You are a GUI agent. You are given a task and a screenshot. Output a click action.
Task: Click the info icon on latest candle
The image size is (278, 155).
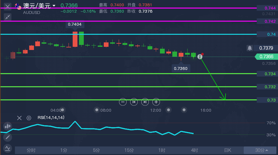[200, 57]
